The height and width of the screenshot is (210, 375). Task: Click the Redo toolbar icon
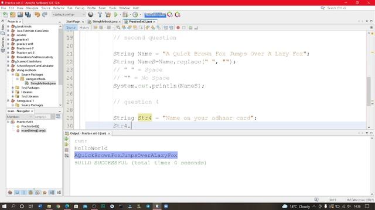45,15
